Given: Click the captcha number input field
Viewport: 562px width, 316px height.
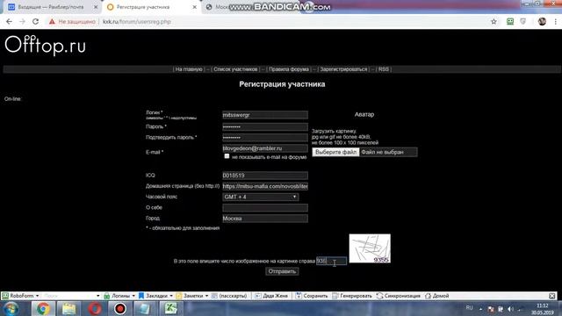Looking at the screenshot, I should click(331, 261).
